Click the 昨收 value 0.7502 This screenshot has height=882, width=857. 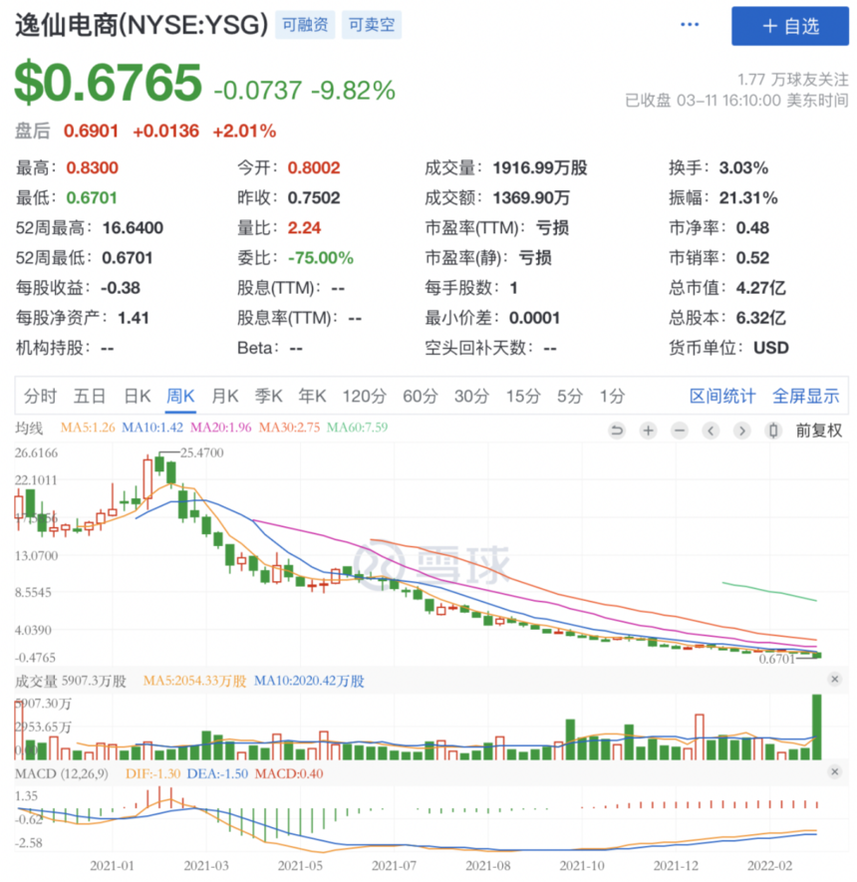[x=314, y=197]
